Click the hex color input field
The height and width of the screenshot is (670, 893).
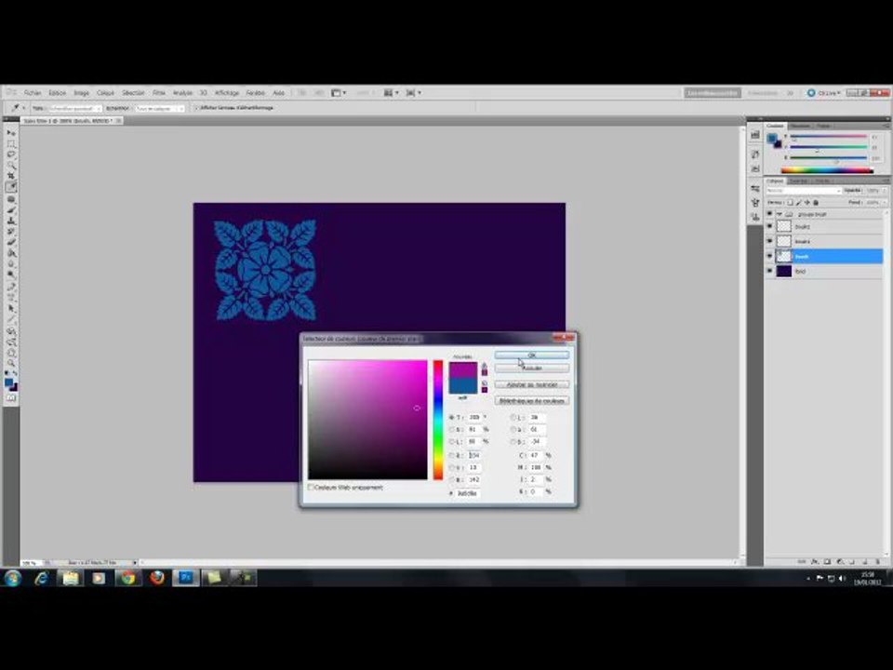click(x=468, y=493)
